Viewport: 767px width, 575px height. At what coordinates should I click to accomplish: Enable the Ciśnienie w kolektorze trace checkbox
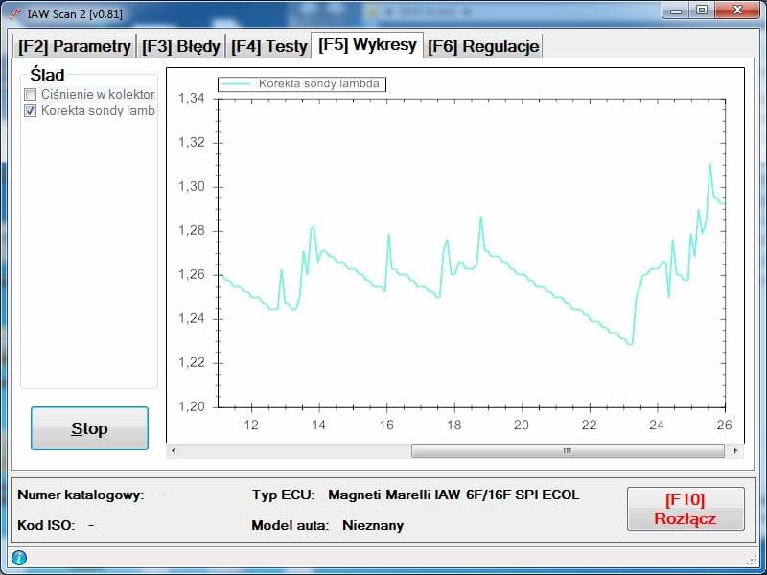[31, 95]
